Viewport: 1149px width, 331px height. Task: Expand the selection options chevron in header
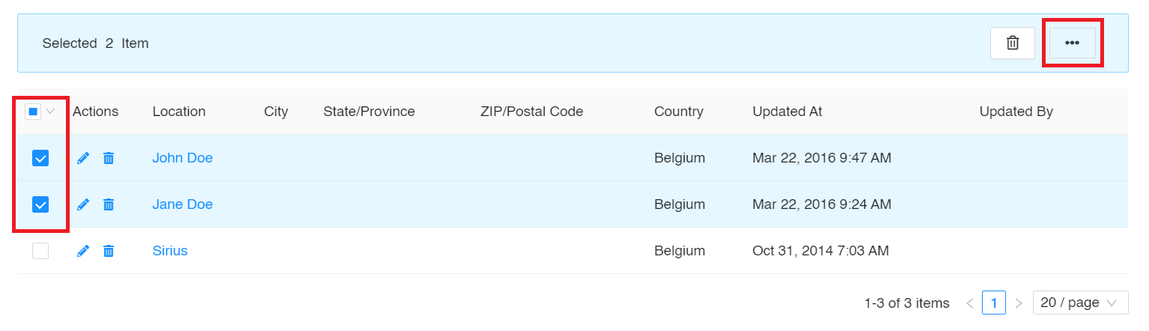coord(50,112)
